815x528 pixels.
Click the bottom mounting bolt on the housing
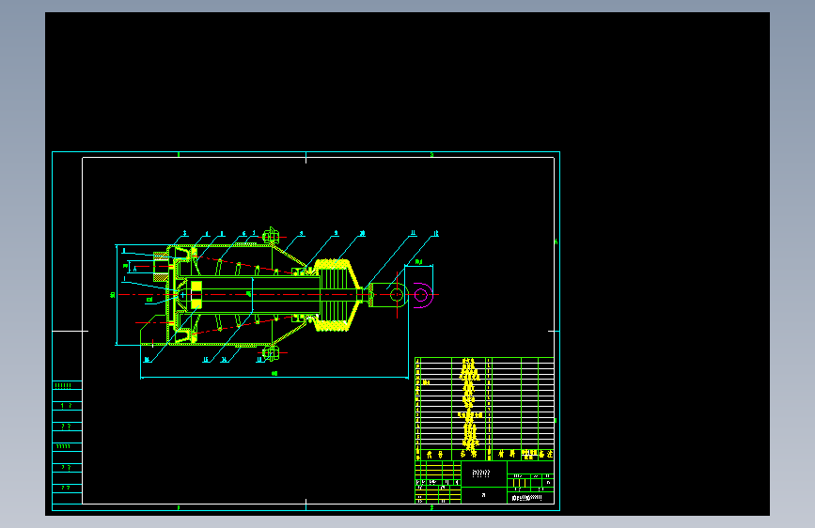pos(271,353)
